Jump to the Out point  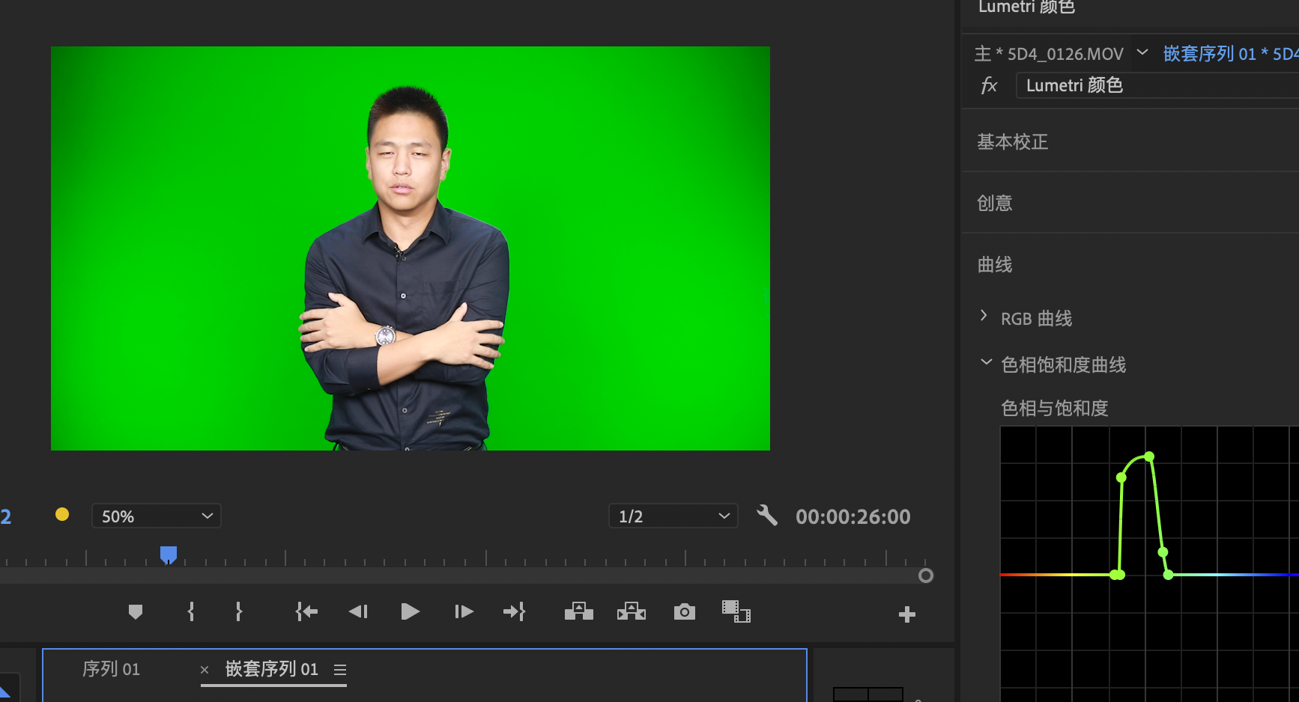coord(515,612)
